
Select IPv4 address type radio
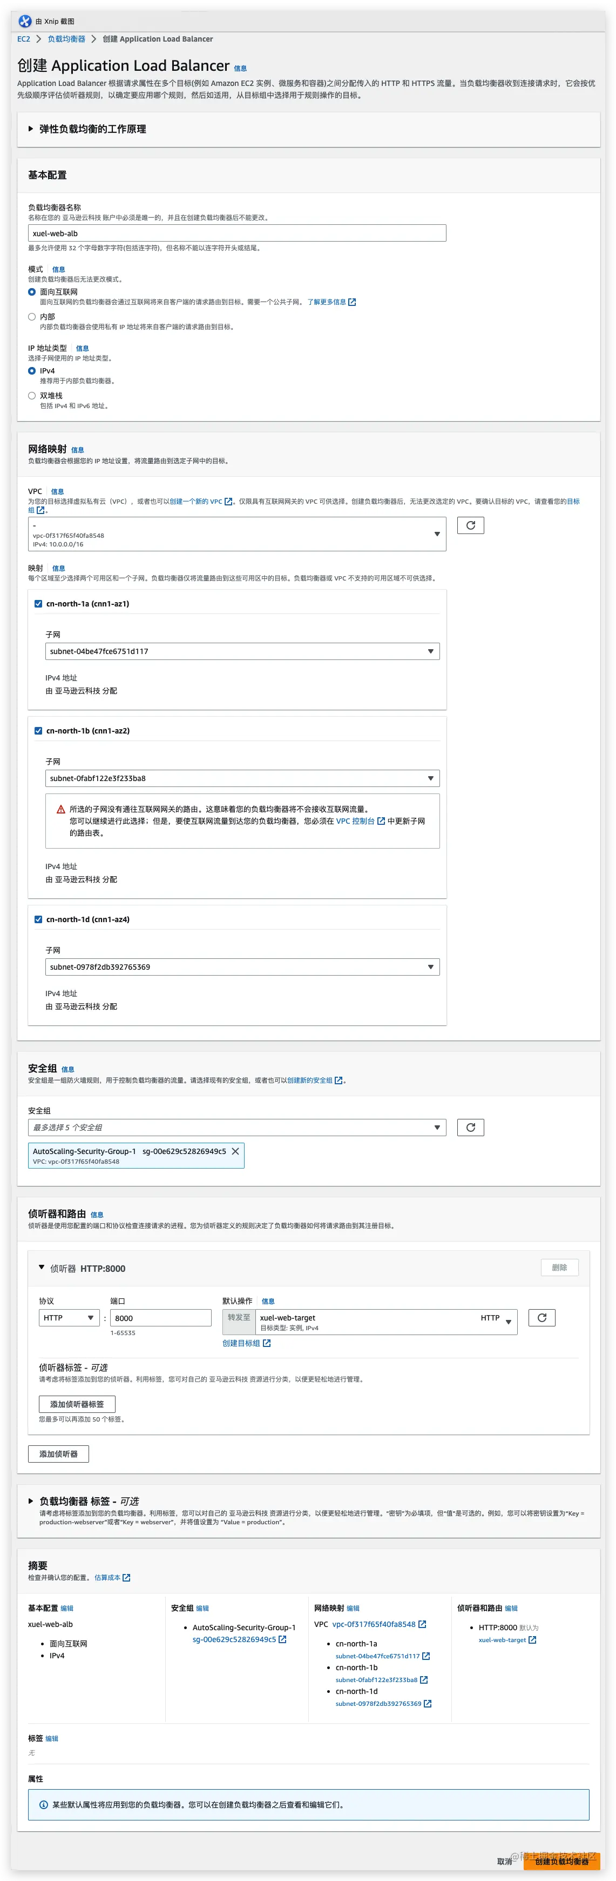click(x=32, y=371)
